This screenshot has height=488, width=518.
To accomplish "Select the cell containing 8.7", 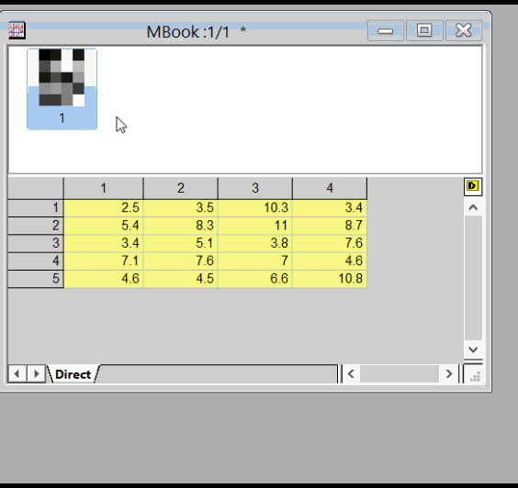I will [330, 226].
